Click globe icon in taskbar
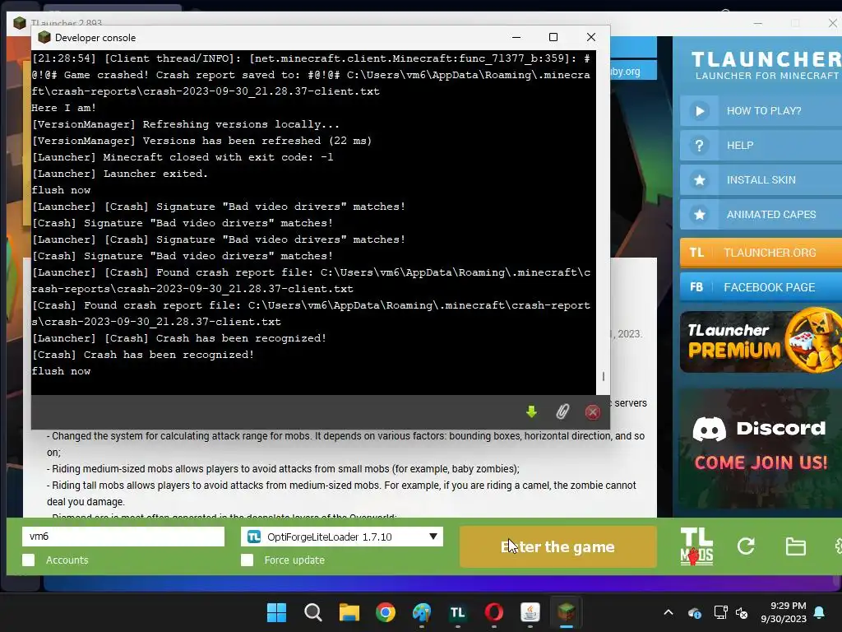842x632 pixels. click(422, 612)
